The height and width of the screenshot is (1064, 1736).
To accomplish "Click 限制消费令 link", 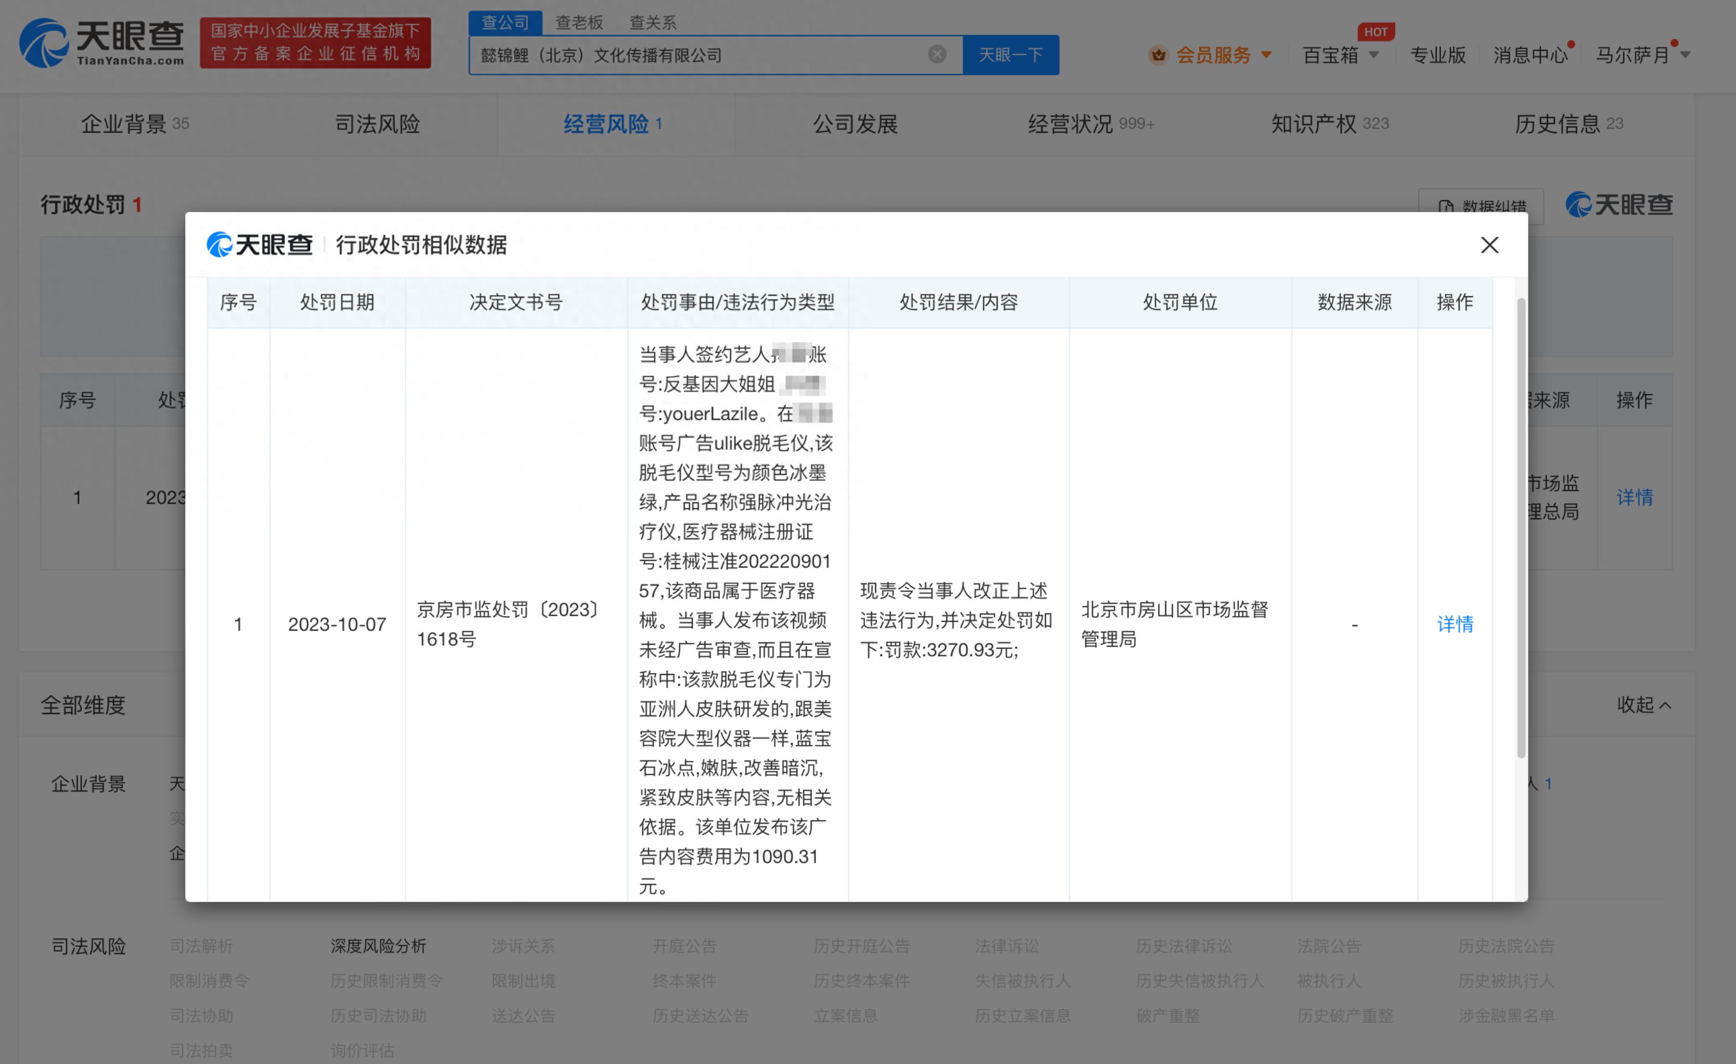I will pyautogui.click(x=209, y=980).
